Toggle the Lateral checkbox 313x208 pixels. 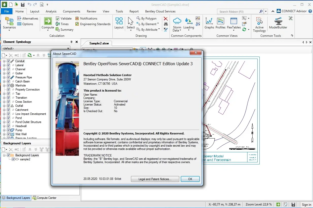[x=8, y=65]
